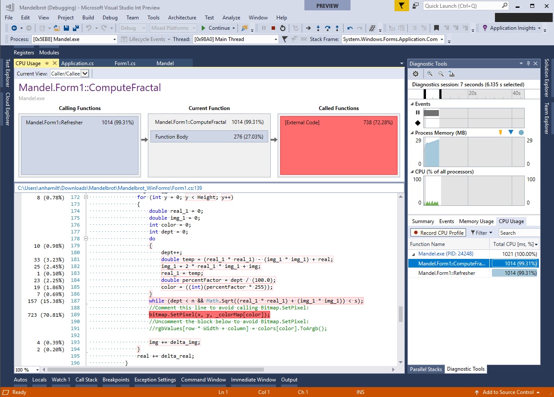The width and height of the screenshot is (554, 397).
Task: Toggle the blue snapshot triangle marker
Action: (511, 132)
